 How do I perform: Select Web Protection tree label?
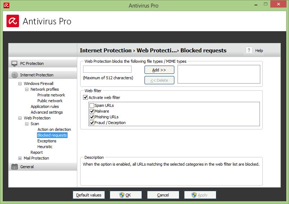point(37,118)
